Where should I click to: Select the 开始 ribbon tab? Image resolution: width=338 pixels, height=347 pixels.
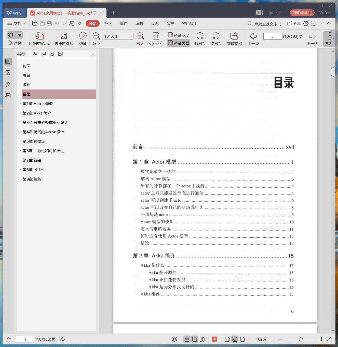[93, 23]
